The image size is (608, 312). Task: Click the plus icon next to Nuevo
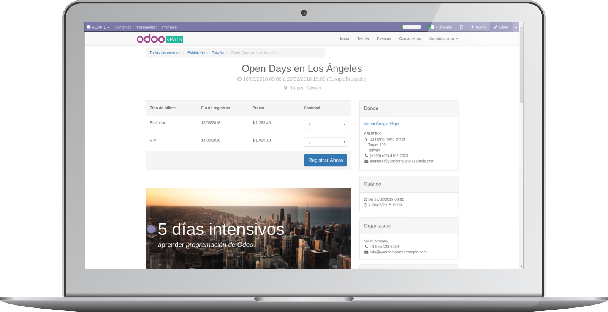tap(472, 27)
